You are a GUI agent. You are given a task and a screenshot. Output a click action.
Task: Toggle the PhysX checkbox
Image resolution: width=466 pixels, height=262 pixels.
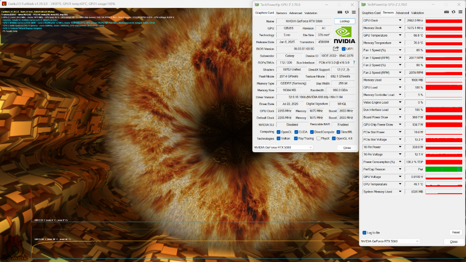point(319,138)
